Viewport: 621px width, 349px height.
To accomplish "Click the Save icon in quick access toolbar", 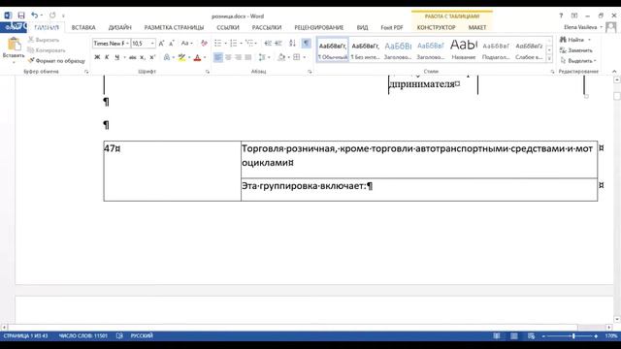I will [x=21, y=16].
